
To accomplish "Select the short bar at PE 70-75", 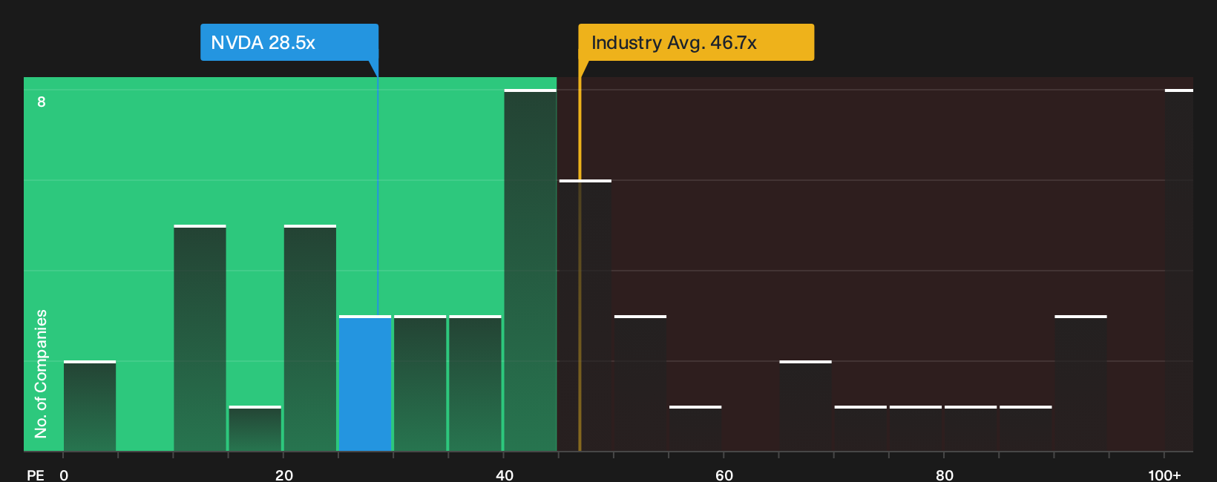I will 861,429.
